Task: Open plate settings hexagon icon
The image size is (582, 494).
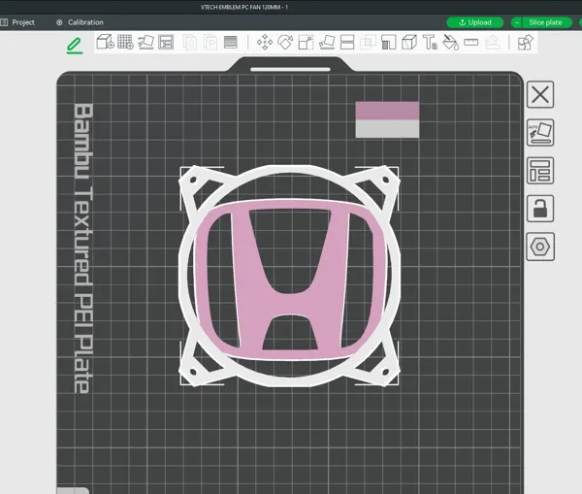Action: [540, 247]
